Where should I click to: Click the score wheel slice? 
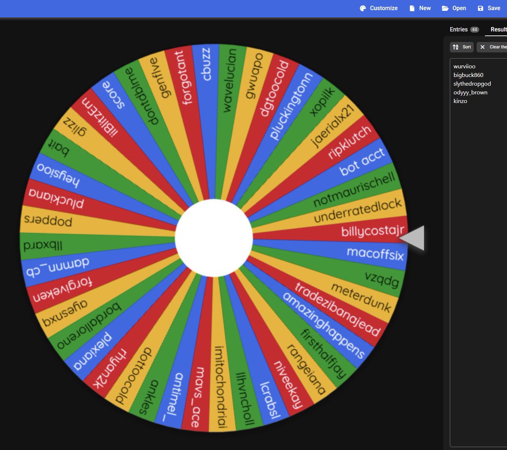pyautogui.click(x=113, y=95)
